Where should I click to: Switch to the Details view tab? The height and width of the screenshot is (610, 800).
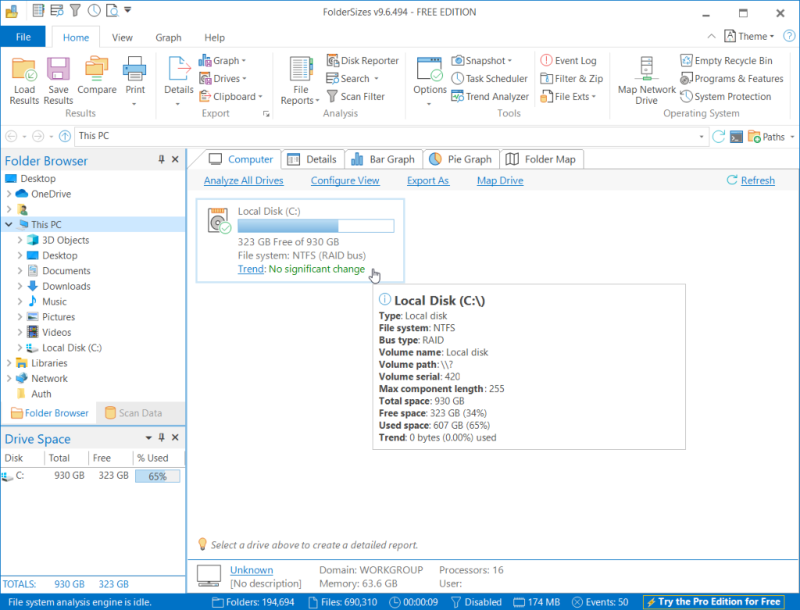[x=312, y=159]
